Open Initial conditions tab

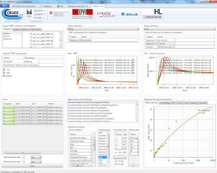click(21, 29)
